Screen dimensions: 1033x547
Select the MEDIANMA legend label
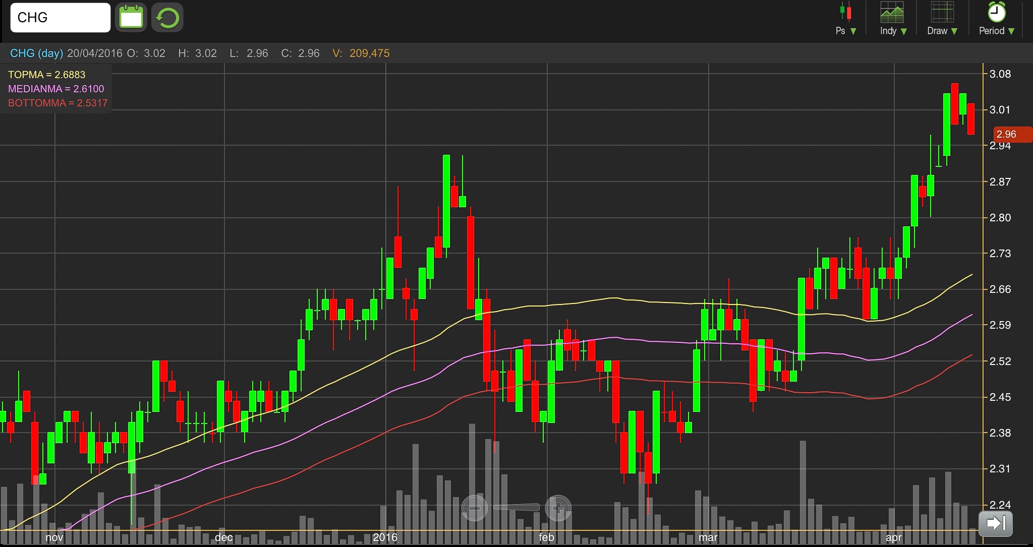coord(56,89)
